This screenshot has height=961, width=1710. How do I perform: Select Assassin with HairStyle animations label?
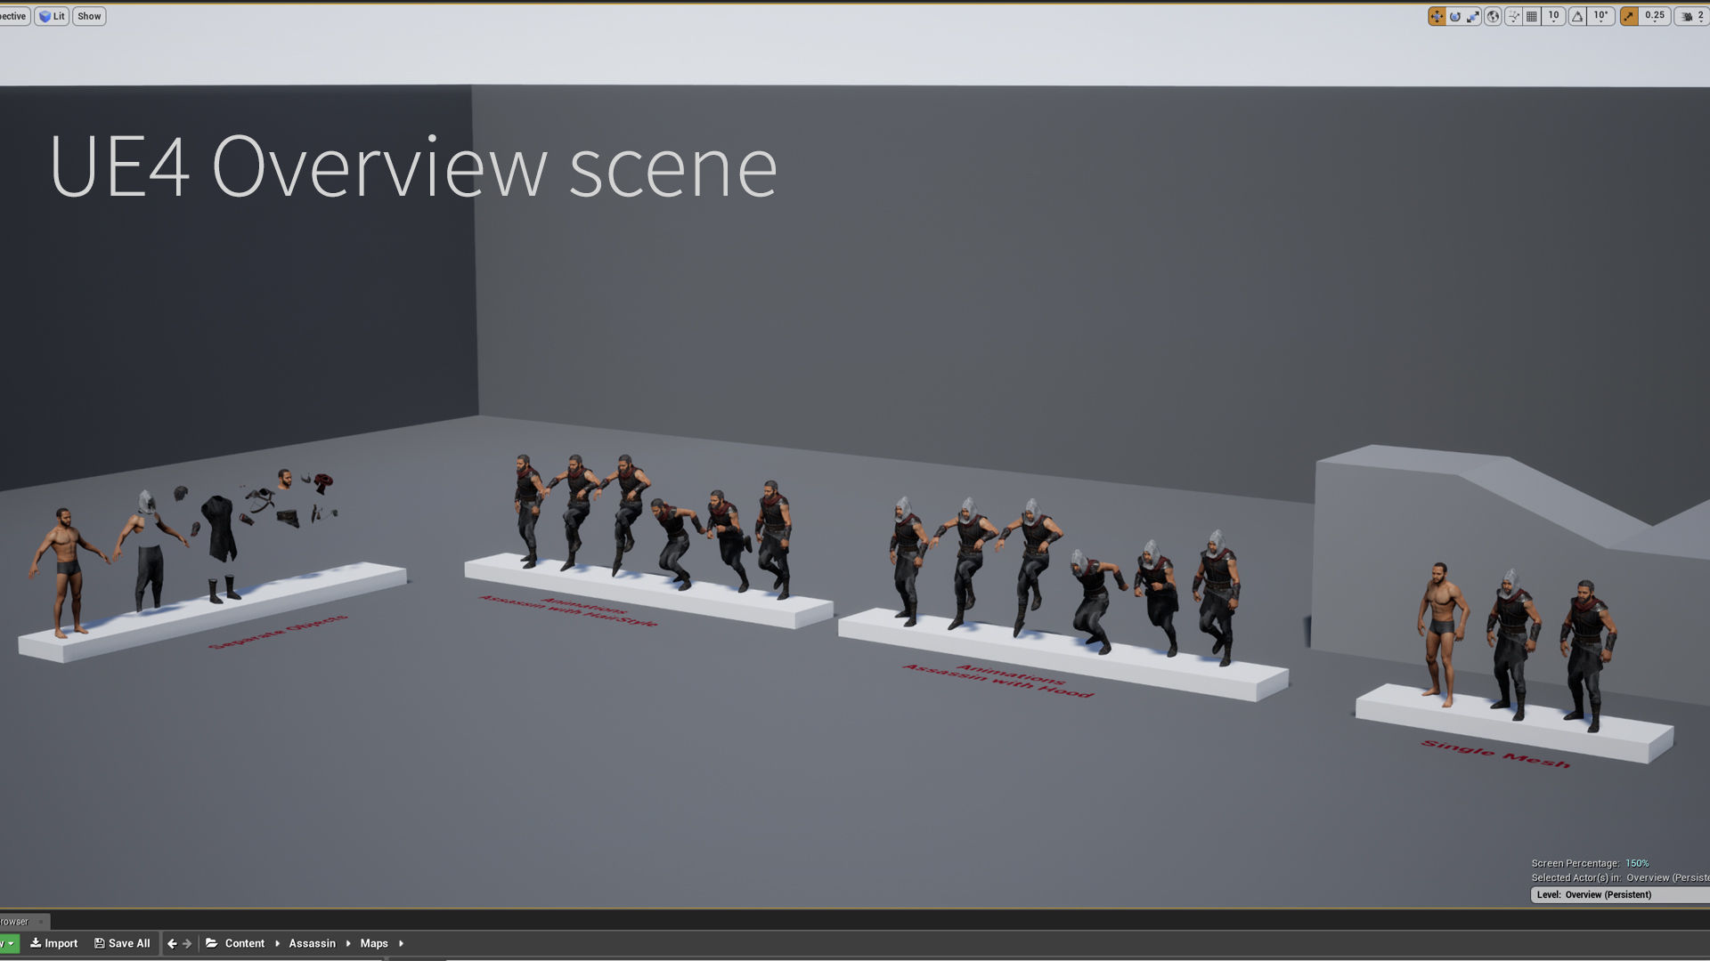tap(570, 611)
